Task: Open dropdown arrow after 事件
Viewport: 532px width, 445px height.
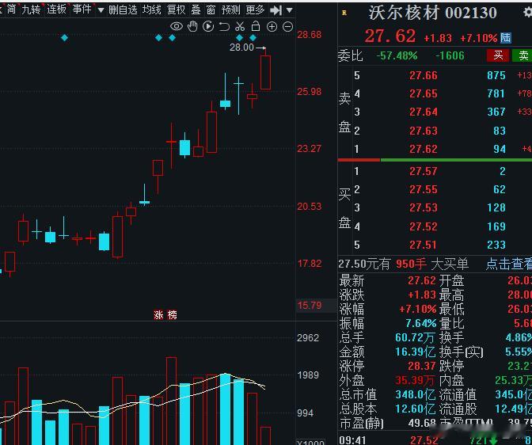Action: (101, 10)
